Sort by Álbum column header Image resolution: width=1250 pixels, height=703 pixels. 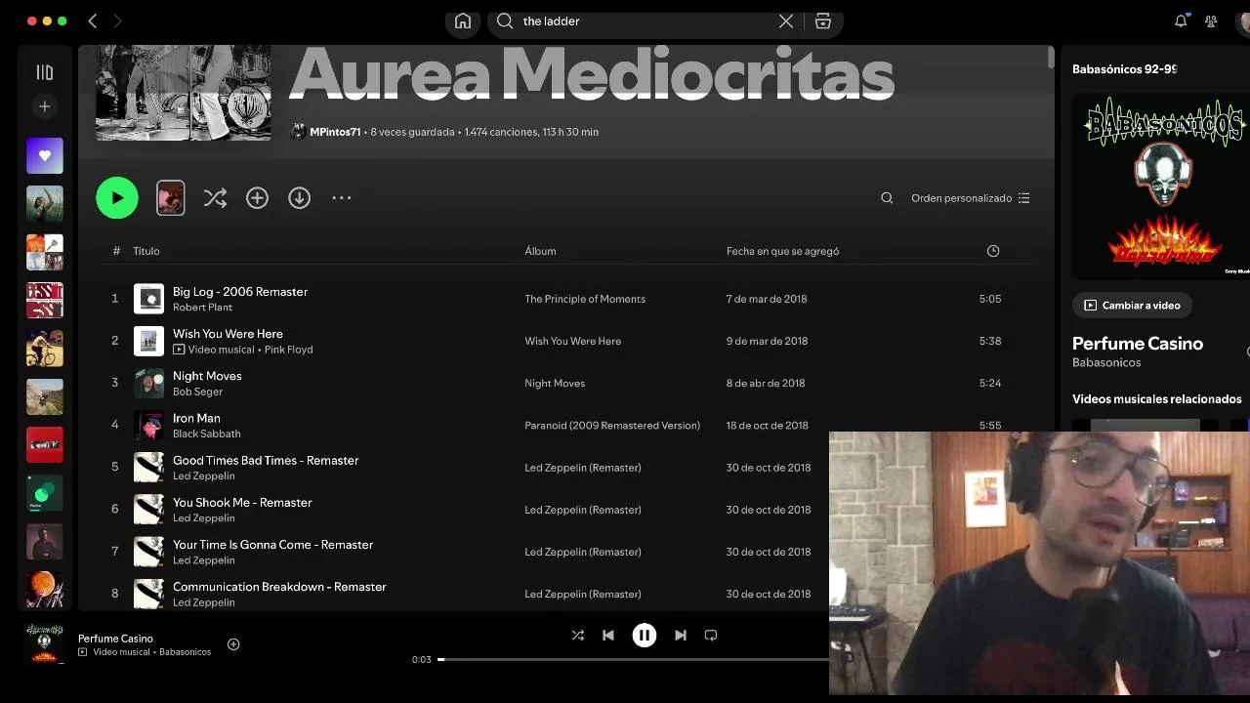pos(540,251)
